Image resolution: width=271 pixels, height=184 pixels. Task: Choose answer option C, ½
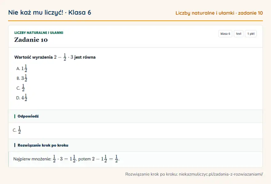click(21, 88)
